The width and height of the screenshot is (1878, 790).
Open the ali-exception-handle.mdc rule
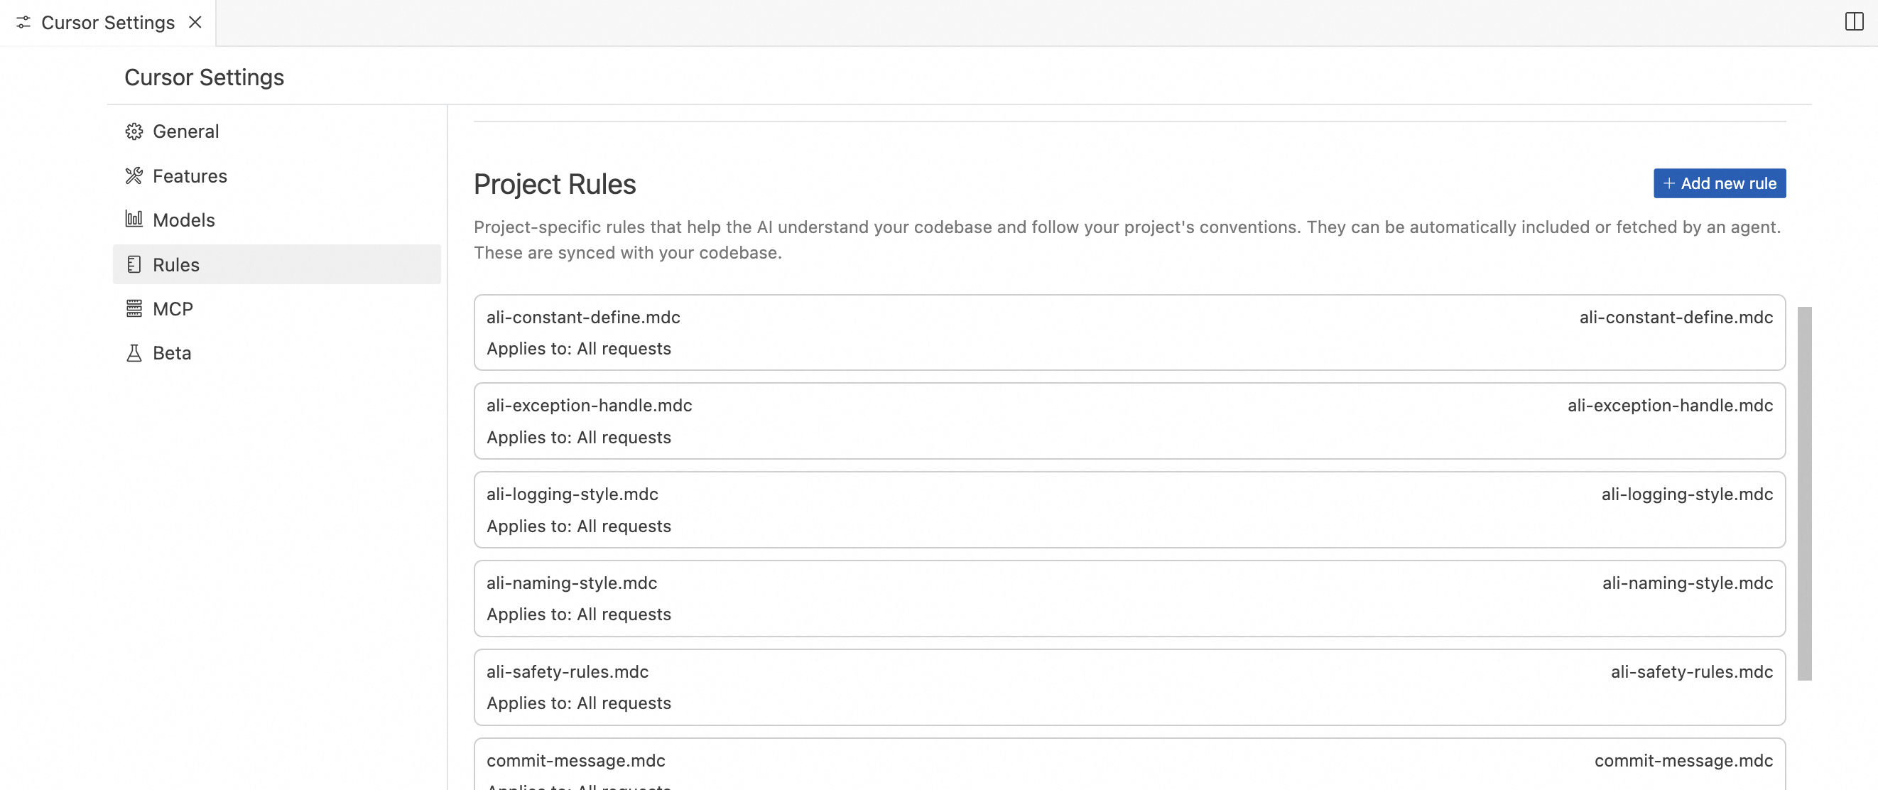pos(589,406)
